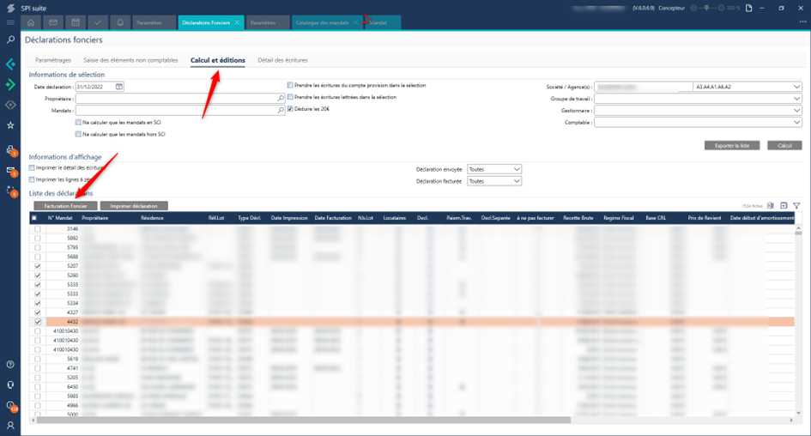The height and width of the screenshot is (436, 811).
Task: Toggle the select-all checkbox in table header
Action: point(34,218)
